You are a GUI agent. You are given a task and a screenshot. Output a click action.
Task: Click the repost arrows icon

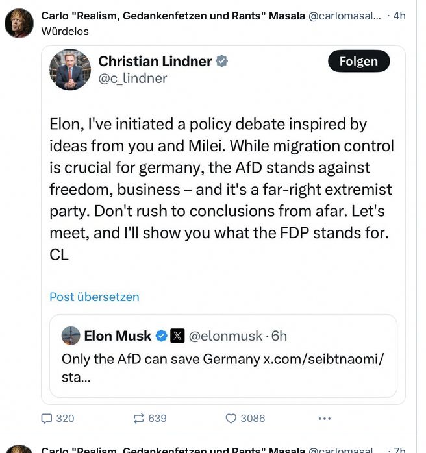coord(138,419)
